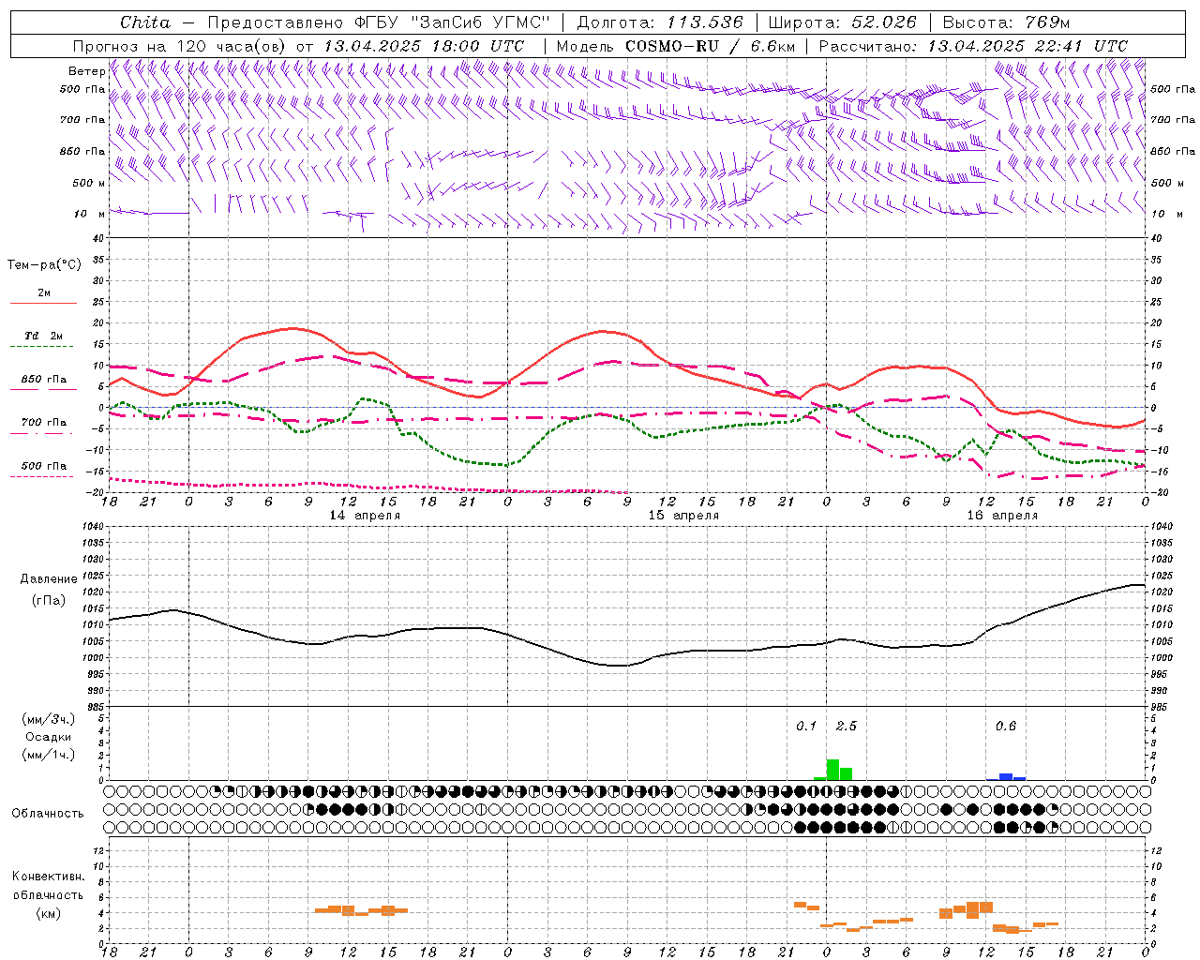Click the 'Высота: 769м' value
Screen dimensions: 1200x960
click(x=1006, y=22)
